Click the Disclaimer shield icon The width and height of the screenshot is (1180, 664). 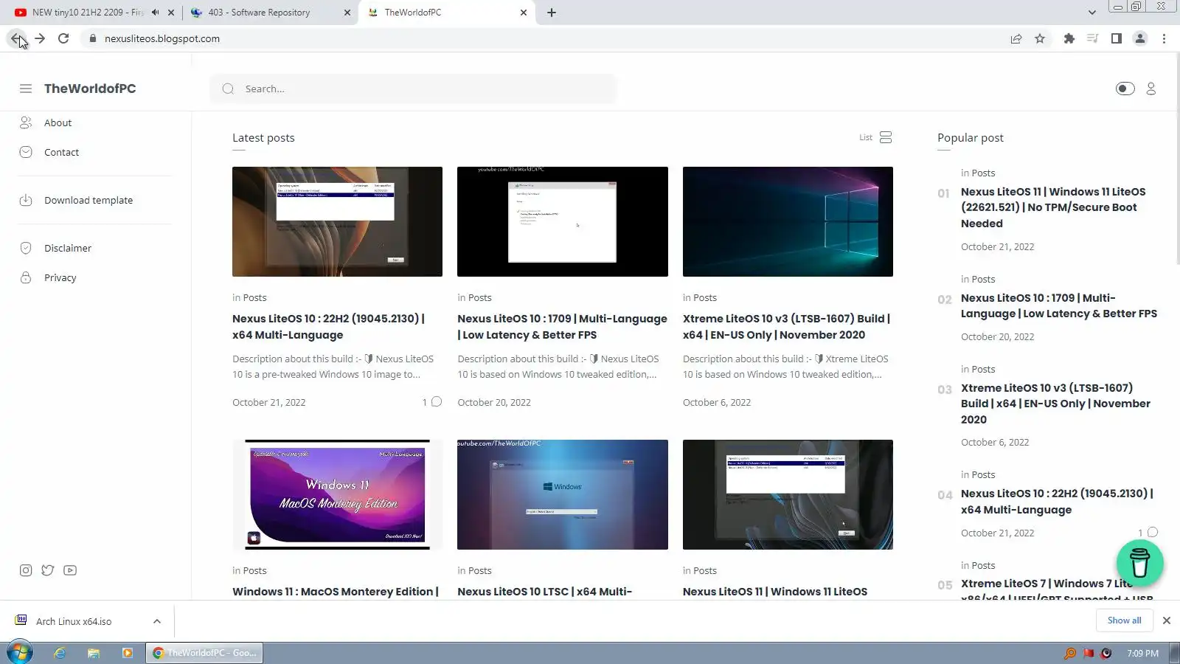pos(26,248)
